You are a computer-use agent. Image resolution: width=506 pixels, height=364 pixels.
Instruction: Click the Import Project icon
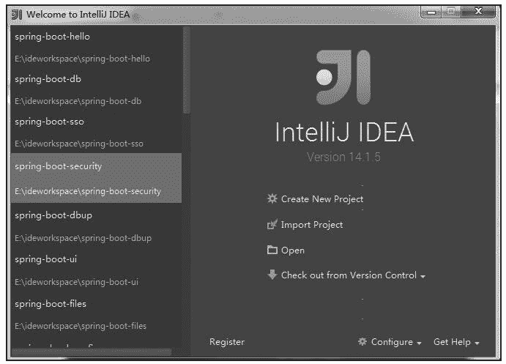point(272,225)
